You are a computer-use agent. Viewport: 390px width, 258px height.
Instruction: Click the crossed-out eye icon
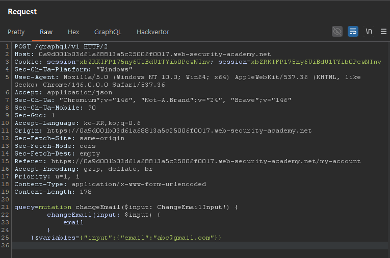(x=337, y=32)
